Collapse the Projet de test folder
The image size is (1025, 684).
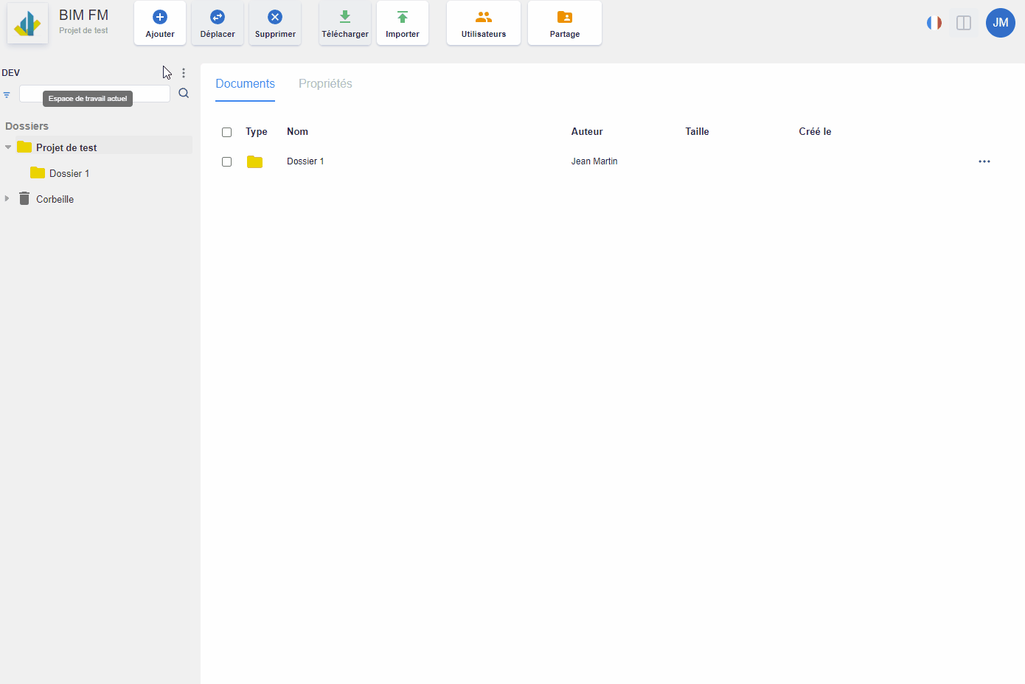(8, 147)
